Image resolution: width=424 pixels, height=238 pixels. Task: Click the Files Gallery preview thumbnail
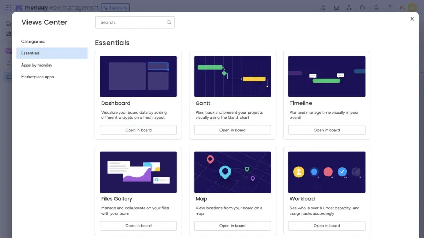(138, 172)
